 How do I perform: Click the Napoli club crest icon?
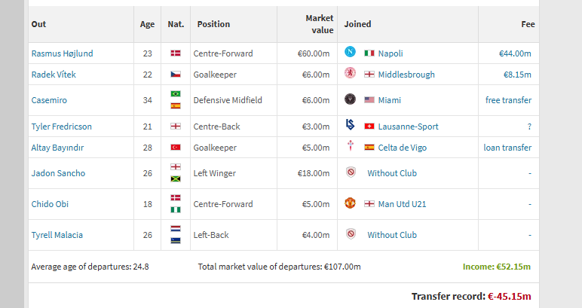350,52
